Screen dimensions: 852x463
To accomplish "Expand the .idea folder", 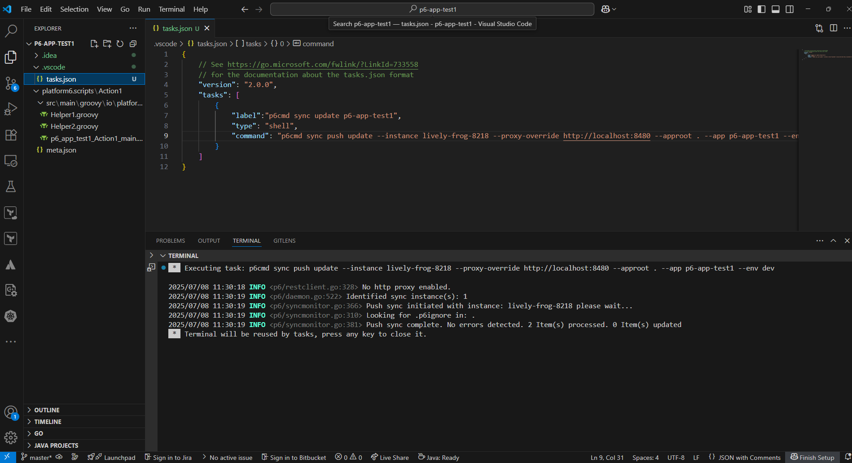I will point(49,55).
